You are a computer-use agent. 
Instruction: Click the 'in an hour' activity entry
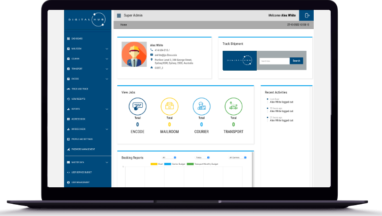[x=281, y=101]
